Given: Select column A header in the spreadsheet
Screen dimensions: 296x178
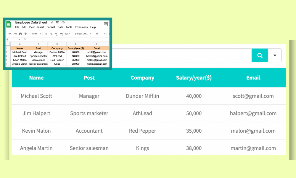Looking at the screenshot, I should point(20,44).
